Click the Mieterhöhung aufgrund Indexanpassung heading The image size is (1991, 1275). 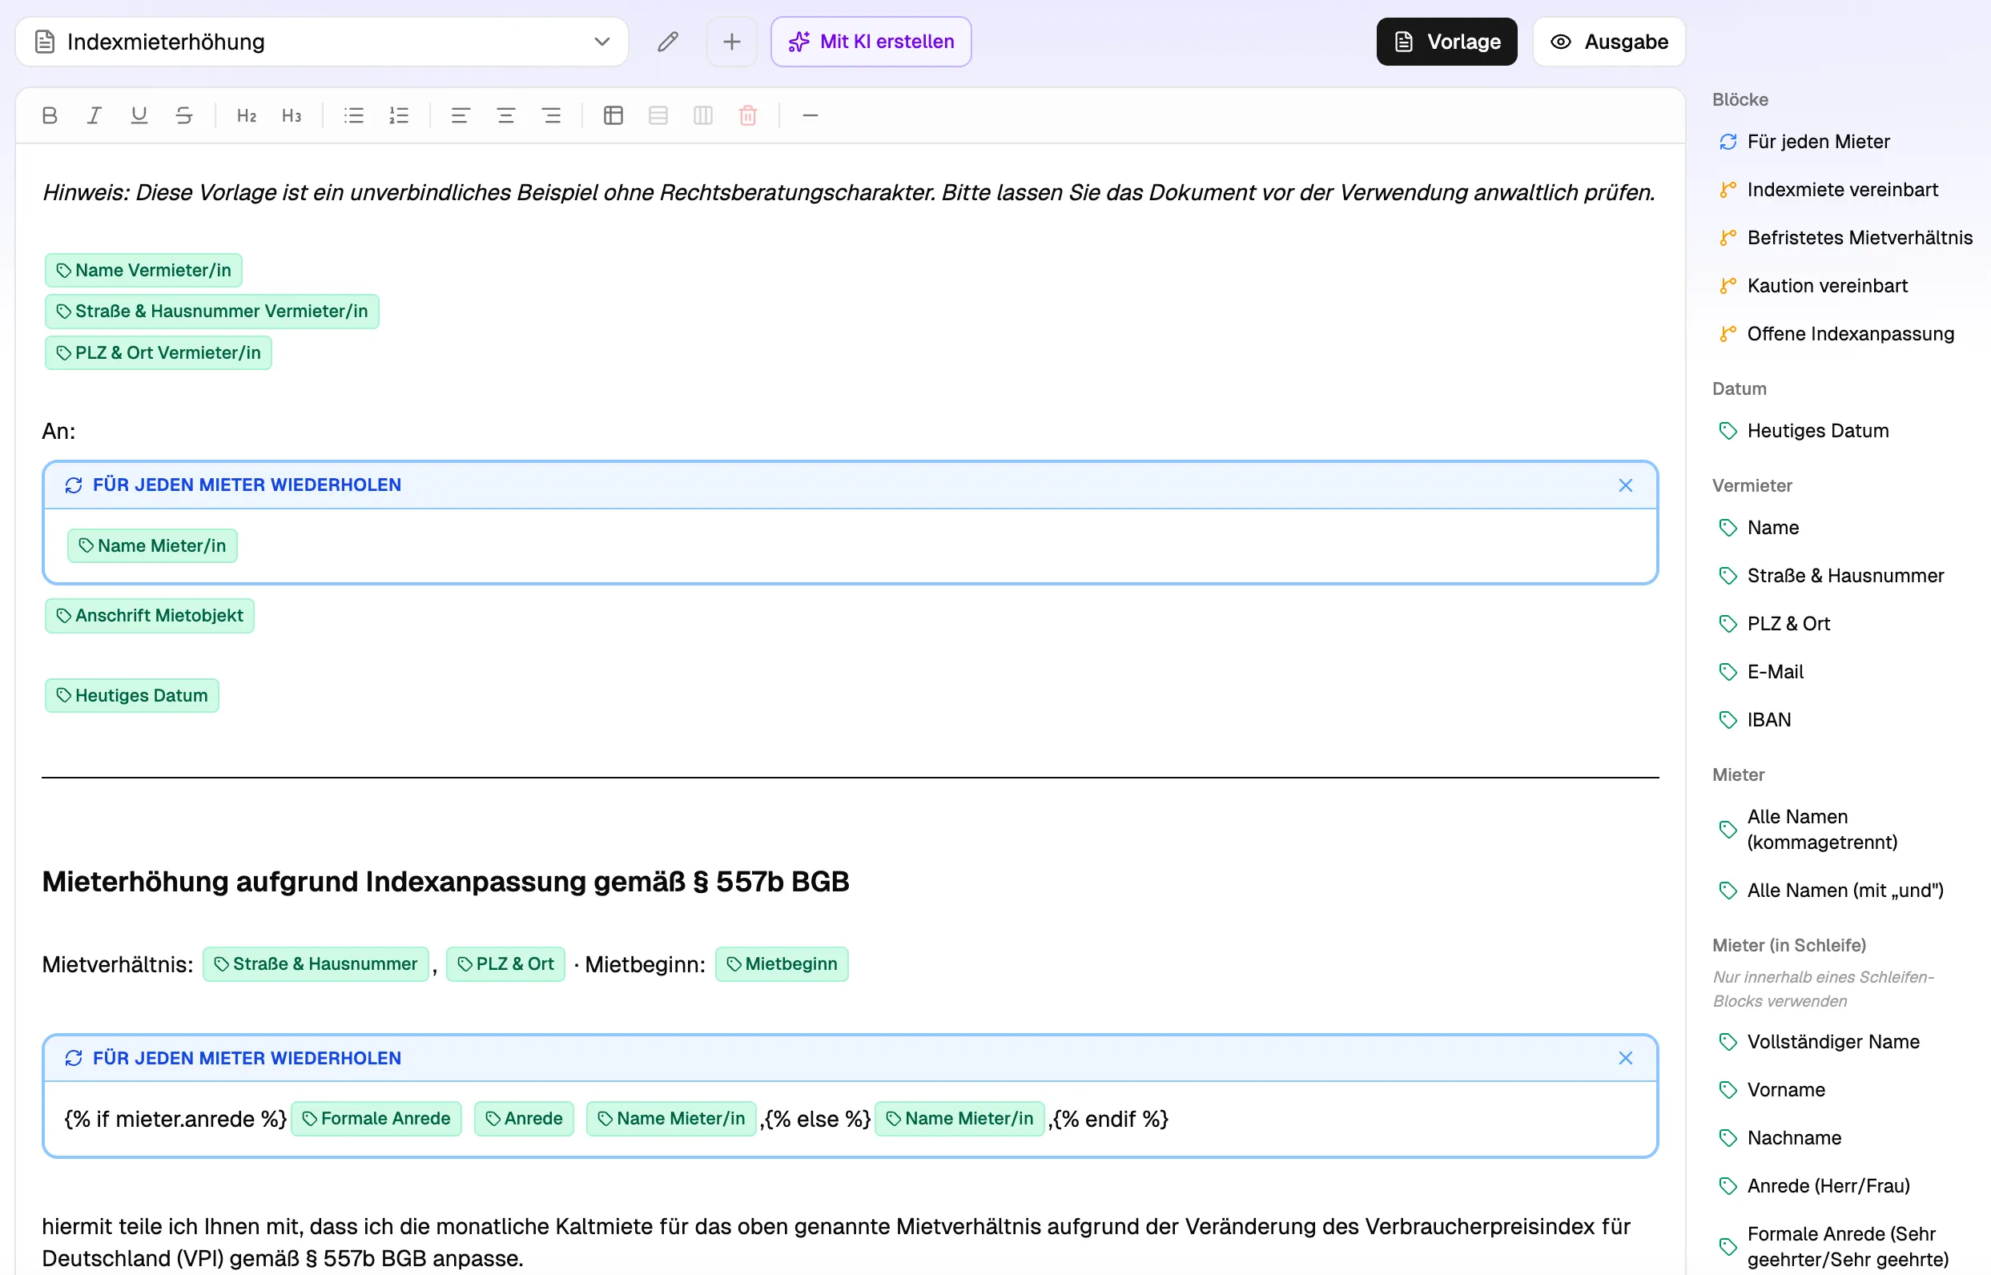(445, 882)
